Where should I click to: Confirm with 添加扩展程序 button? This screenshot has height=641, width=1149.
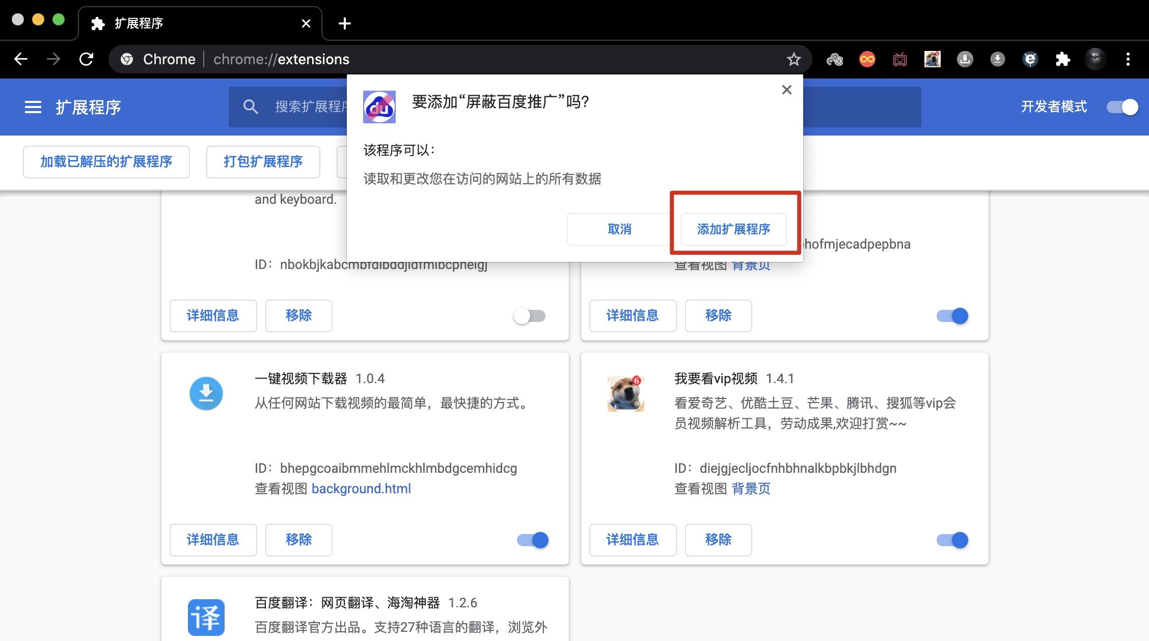pyautogui.click(x=734, y=229)
